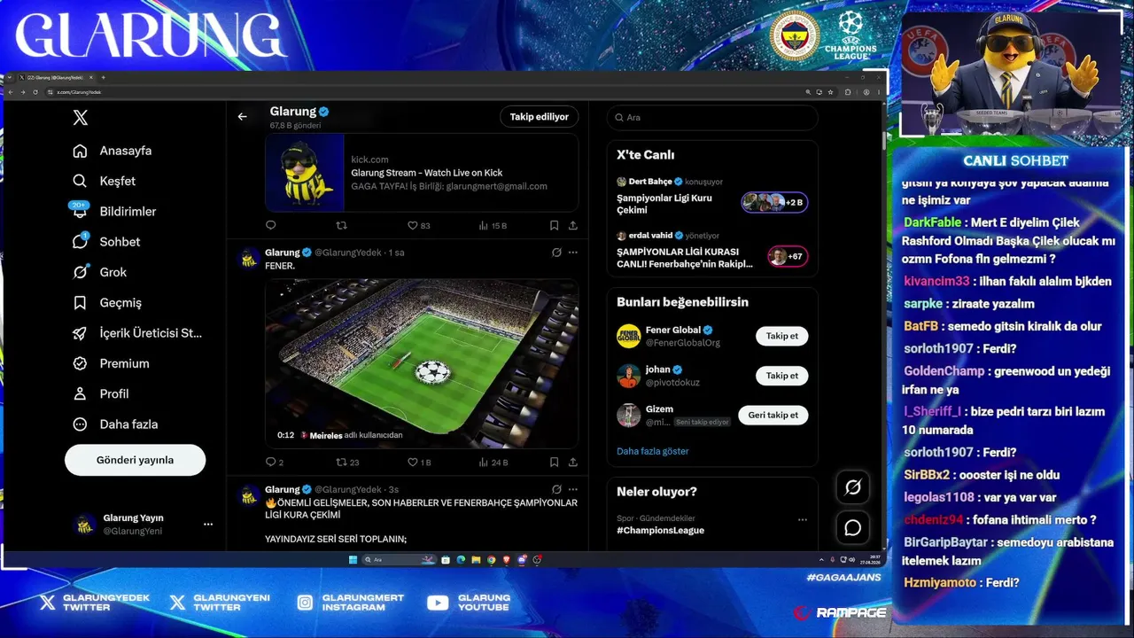Open Anasayfa home page
Viewport: 1134px width, 638px height.
(113, 151)
